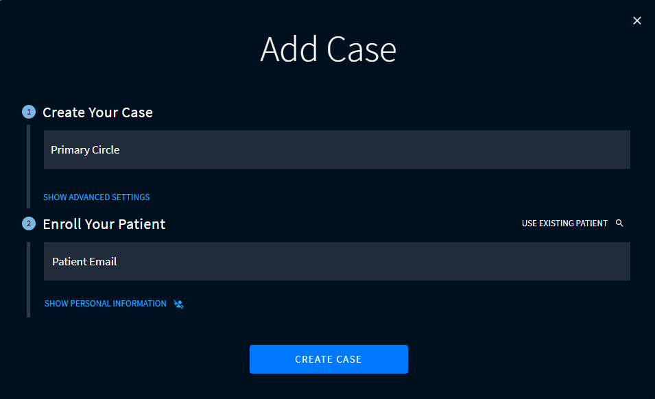
Task: Expand Show Personal Information
Action: click(105, 304)
